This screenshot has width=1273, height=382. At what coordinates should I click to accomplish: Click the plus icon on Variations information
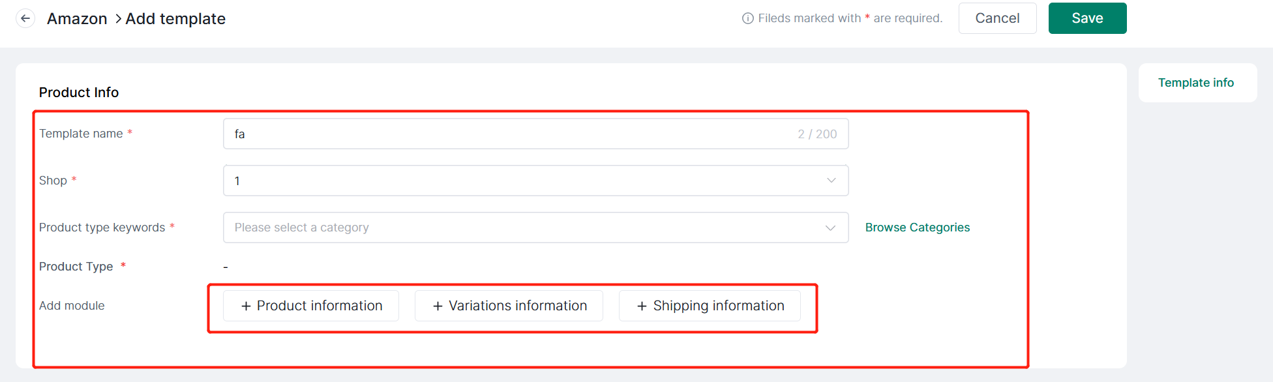tap(438, 306)
